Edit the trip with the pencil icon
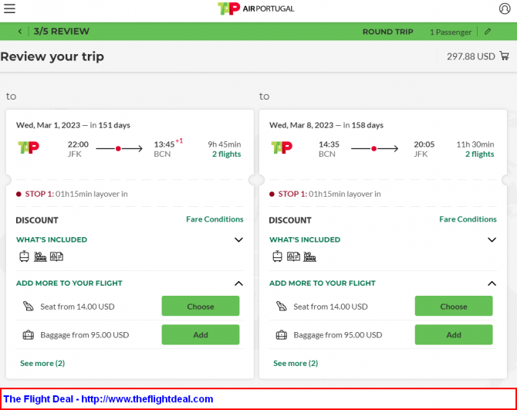517x410 pixels. (x=488, y=32)
